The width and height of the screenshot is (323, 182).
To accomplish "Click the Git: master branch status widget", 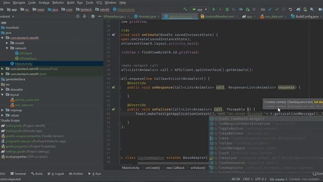I will click(x=278, y=179).
